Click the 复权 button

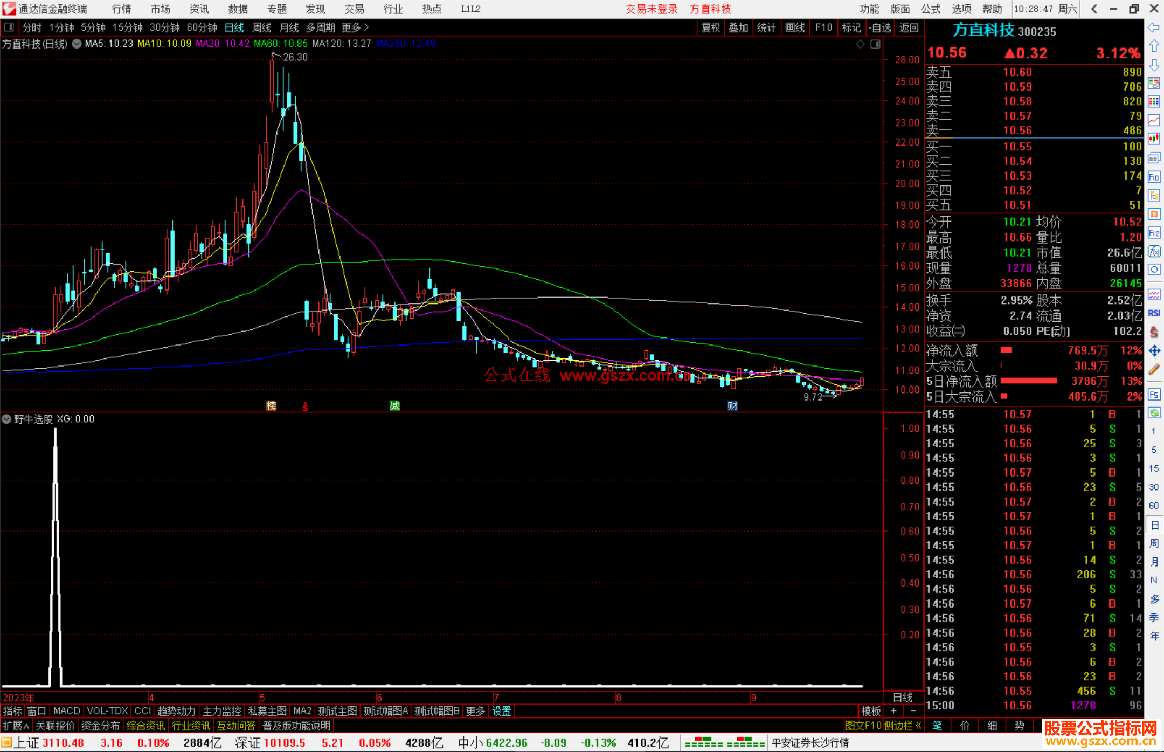711,27
